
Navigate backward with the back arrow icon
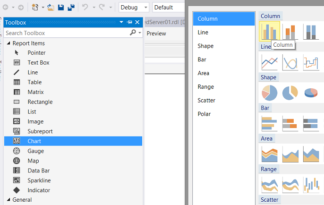click(6, 8)
